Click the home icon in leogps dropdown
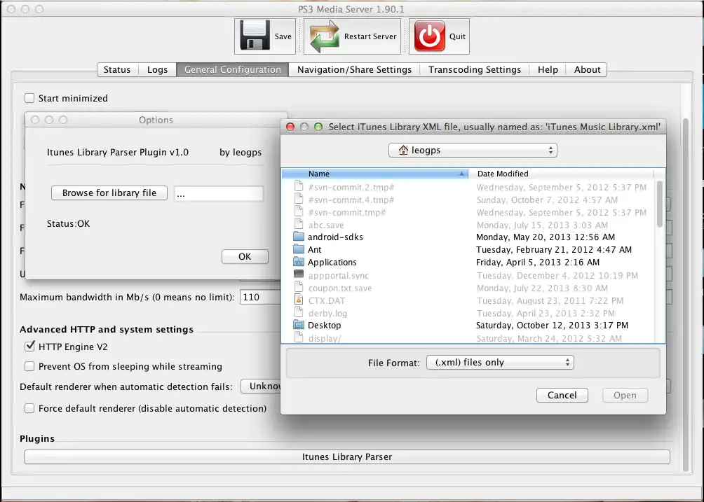704x502 pixels. [x=403, y=150]
